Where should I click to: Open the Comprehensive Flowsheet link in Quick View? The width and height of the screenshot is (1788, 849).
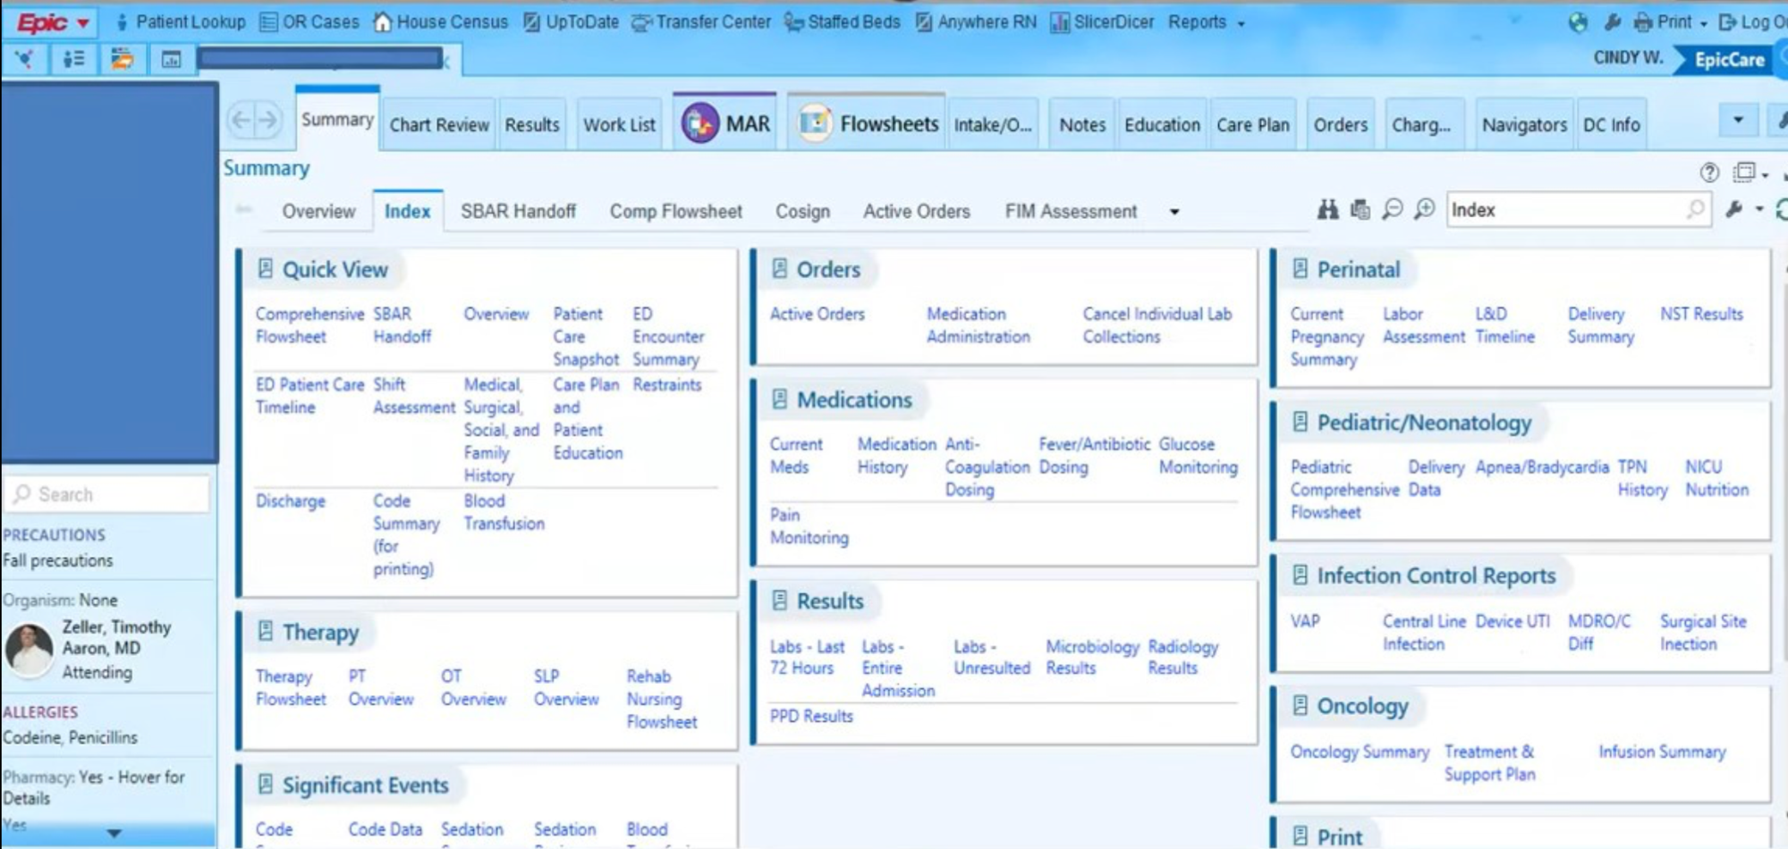[x=309, y=325]
